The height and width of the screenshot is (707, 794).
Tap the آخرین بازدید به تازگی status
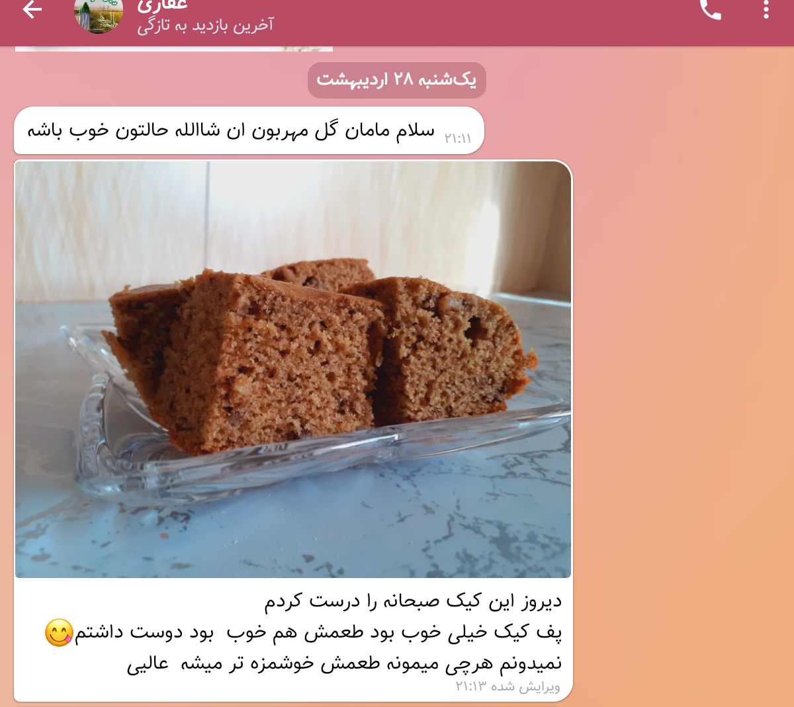pyautogui.click(x=205, y=26)
